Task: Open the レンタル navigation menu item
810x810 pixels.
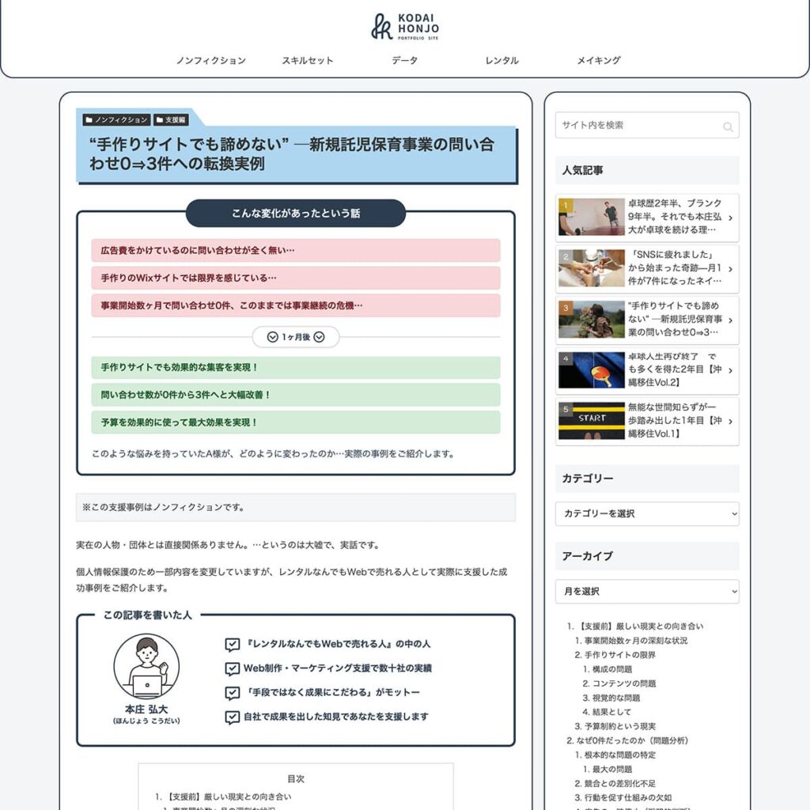Action: click(x=502, y=60)
